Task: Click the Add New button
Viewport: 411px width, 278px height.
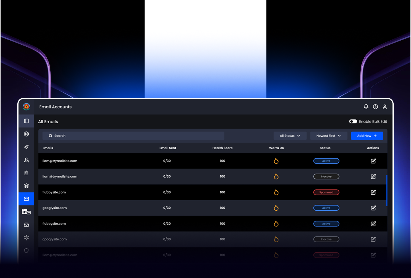Action: [x=367, y=136]
